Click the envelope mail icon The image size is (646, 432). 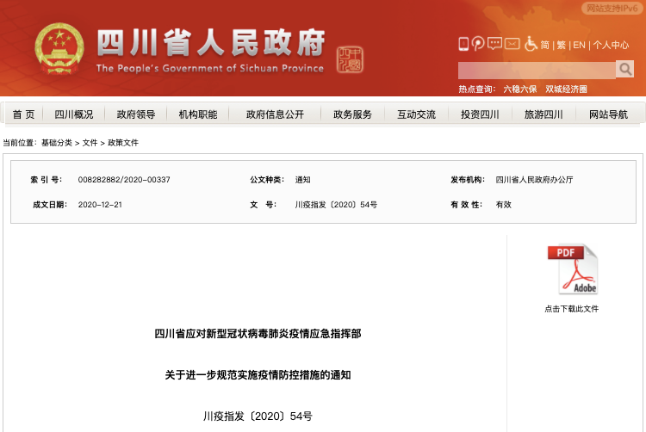(x=512, y=43)
